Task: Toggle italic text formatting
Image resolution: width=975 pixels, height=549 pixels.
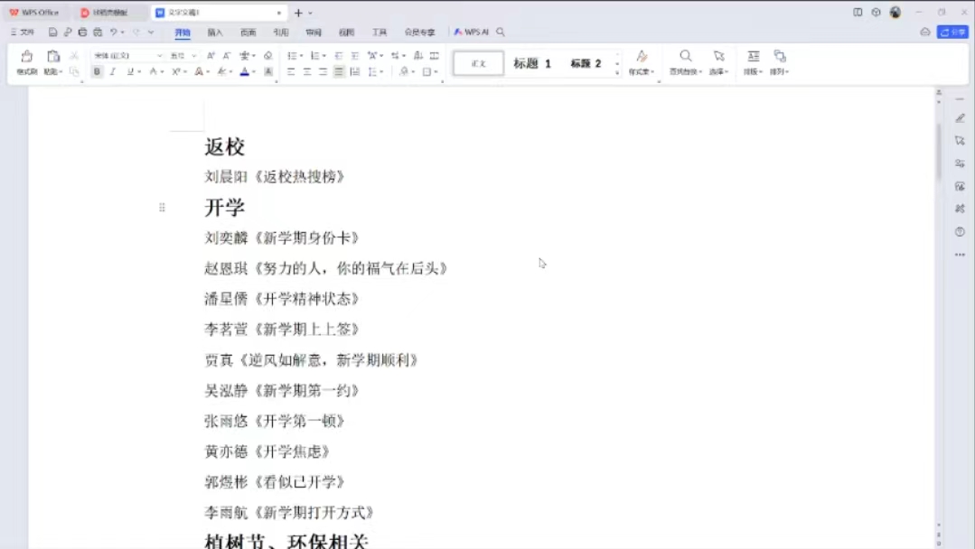Action: (113, 71)
